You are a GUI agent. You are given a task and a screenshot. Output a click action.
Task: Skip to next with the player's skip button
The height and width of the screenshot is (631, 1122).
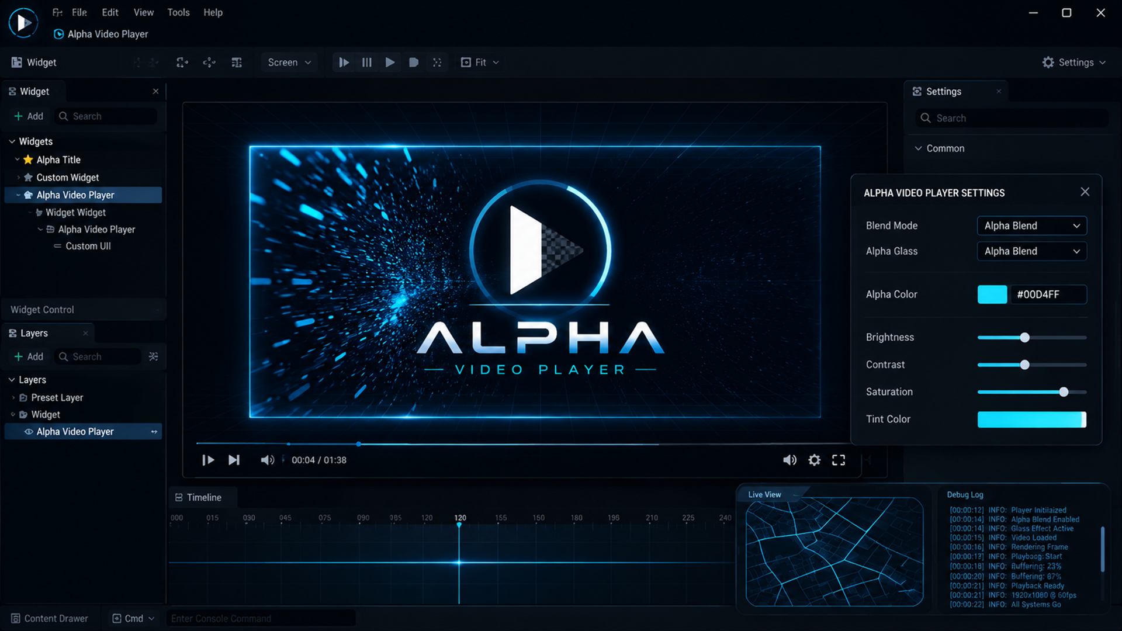coord(234,460)
